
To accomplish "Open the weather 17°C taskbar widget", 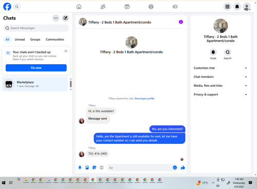I will tap(202, 183).
